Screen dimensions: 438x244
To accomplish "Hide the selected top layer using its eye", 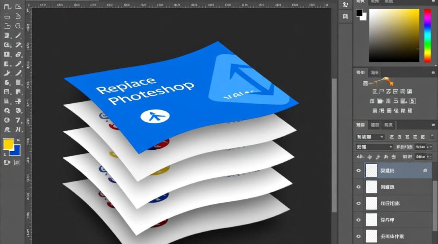I will click(x=358, y=170).
